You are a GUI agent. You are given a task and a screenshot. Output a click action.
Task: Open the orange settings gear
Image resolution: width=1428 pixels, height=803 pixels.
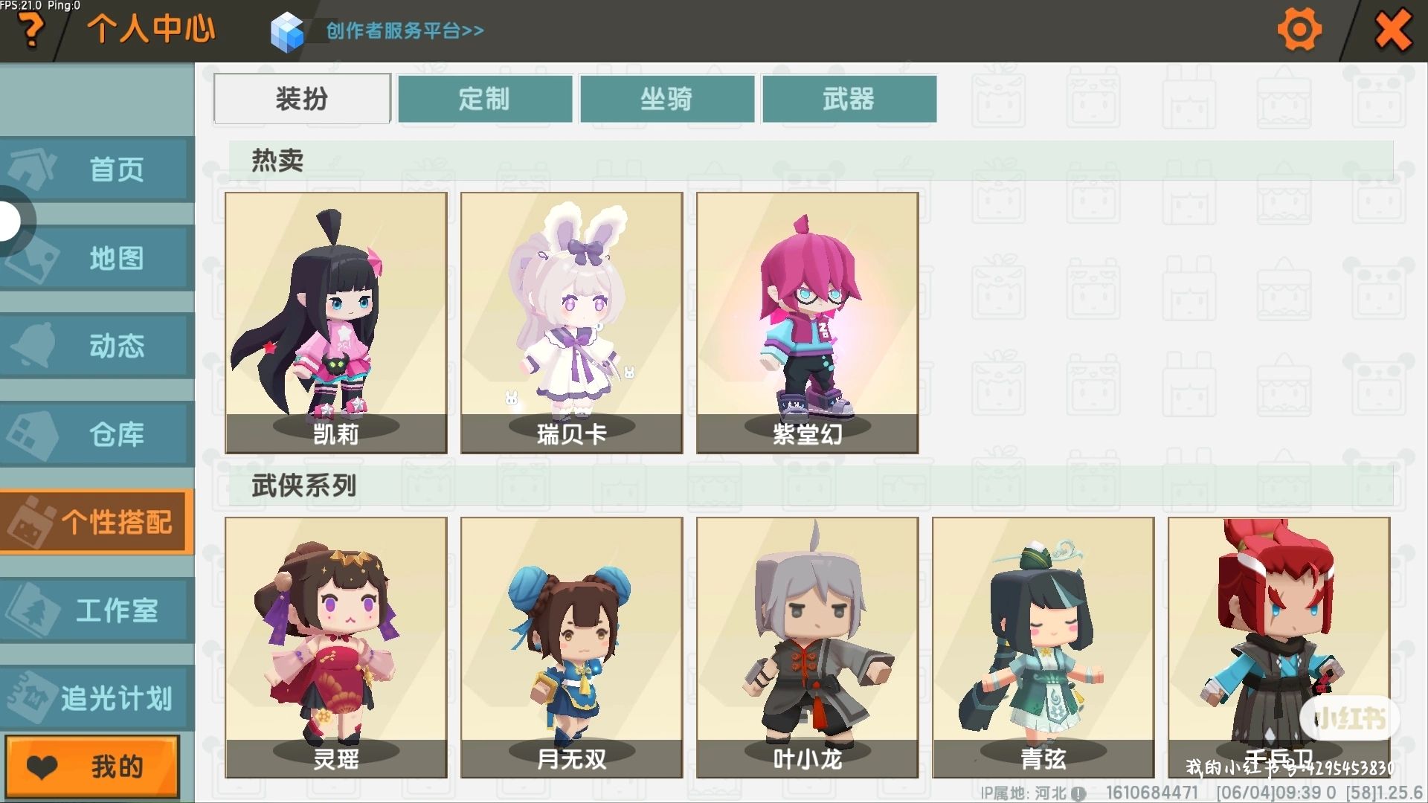coord(1299,30)
